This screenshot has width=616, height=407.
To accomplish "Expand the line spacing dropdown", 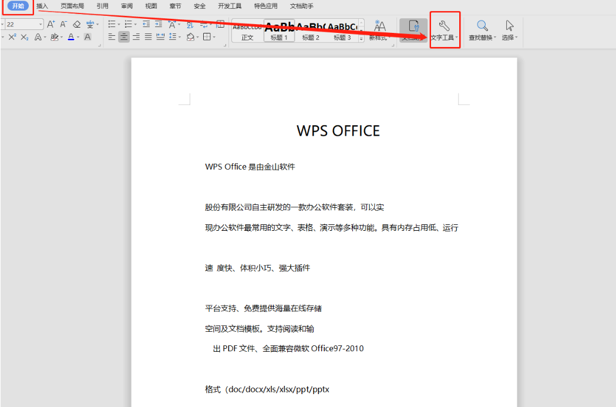I will [x=179, y=37].
